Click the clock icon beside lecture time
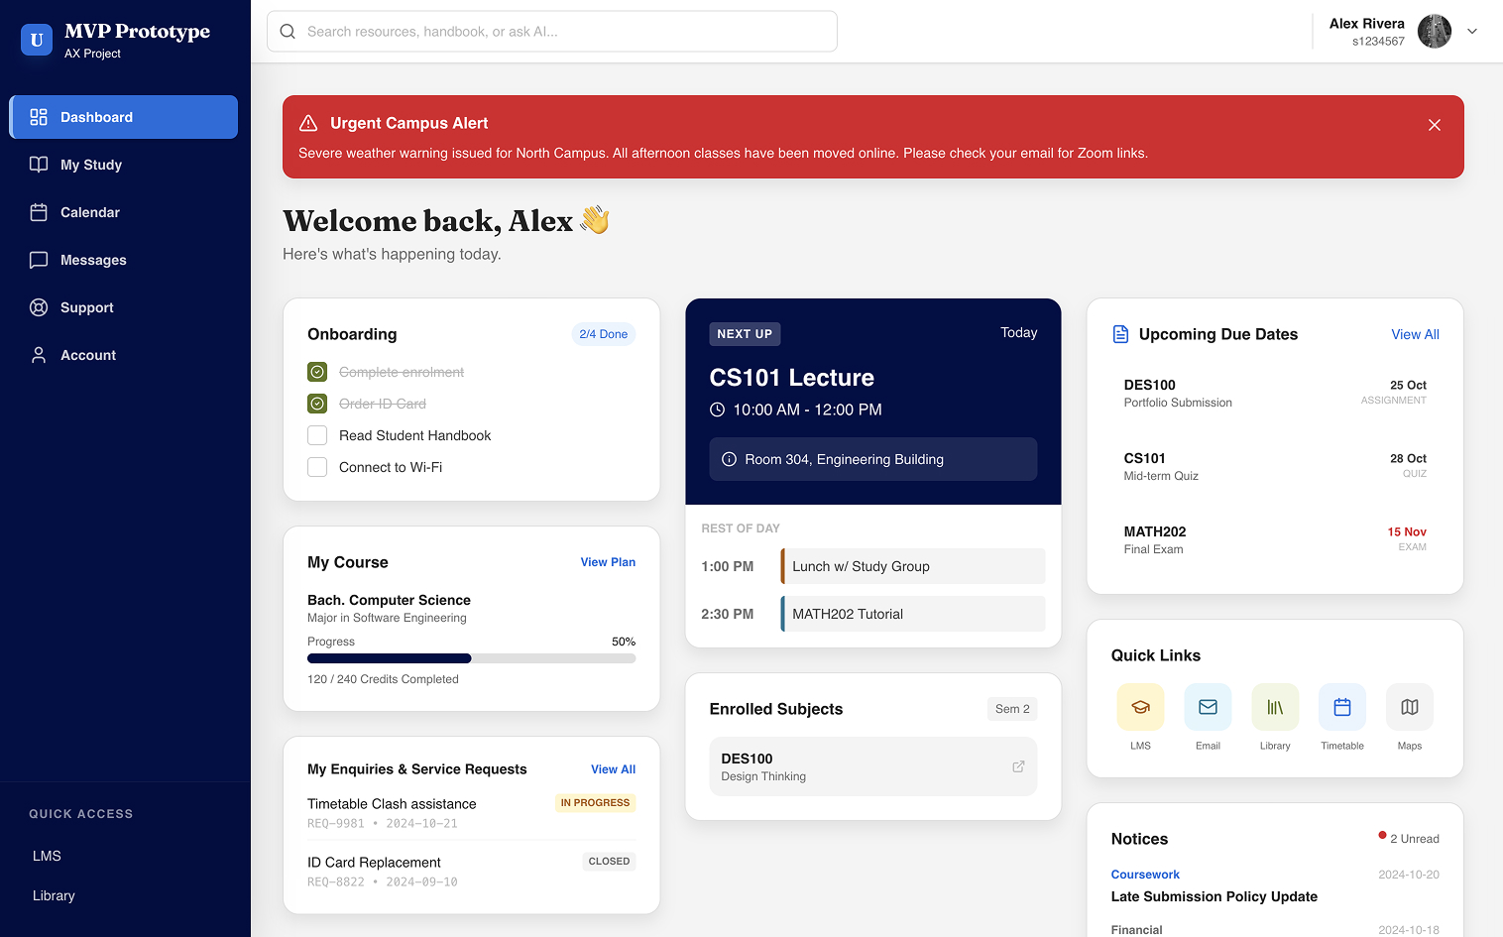 coord(718,410)
